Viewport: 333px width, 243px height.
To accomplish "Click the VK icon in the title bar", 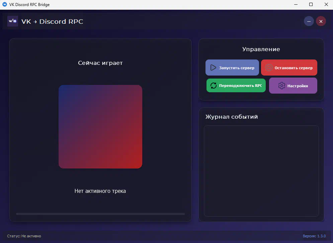I will click(4, 4).
